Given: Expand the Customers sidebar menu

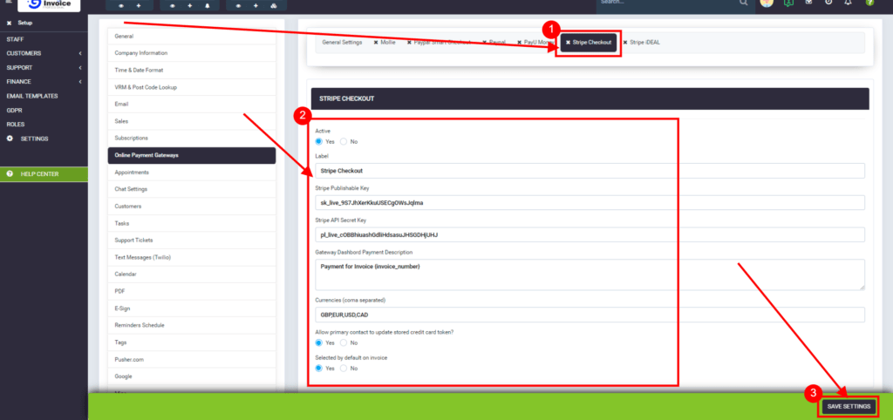Looking at the screenshot, I should pos(44,53).
